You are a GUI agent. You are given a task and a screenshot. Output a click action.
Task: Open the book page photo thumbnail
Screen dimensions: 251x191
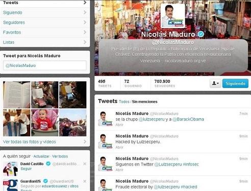tap(17, 95)
